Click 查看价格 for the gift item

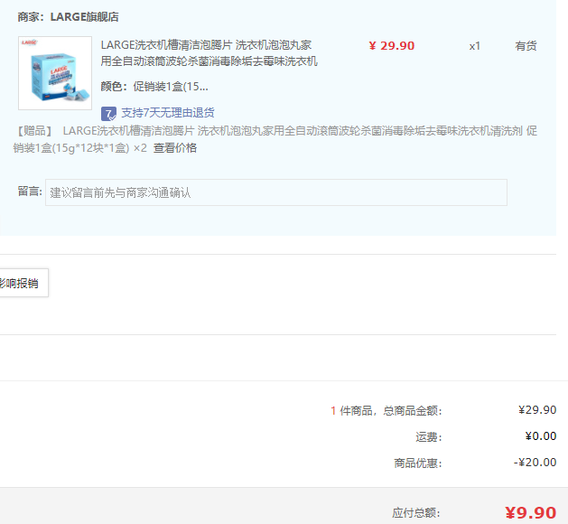click(x=175, y=148)
